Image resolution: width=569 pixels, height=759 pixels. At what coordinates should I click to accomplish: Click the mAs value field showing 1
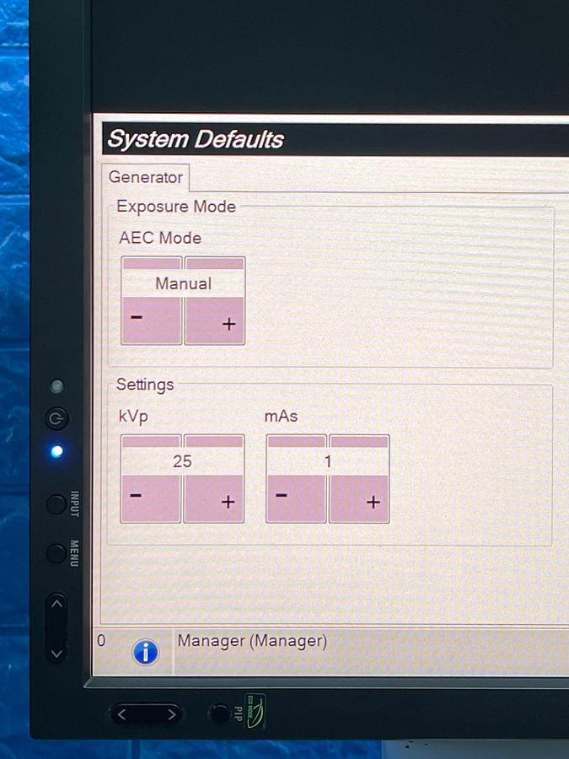(x=328, y=461)
